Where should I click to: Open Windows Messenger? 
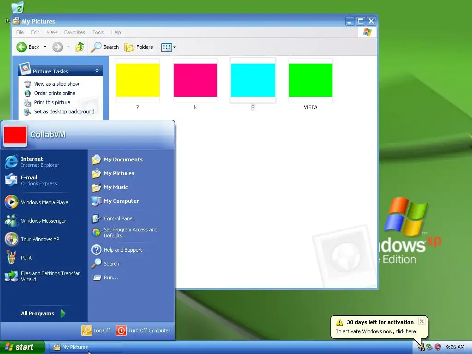click(x=35, y=221)
